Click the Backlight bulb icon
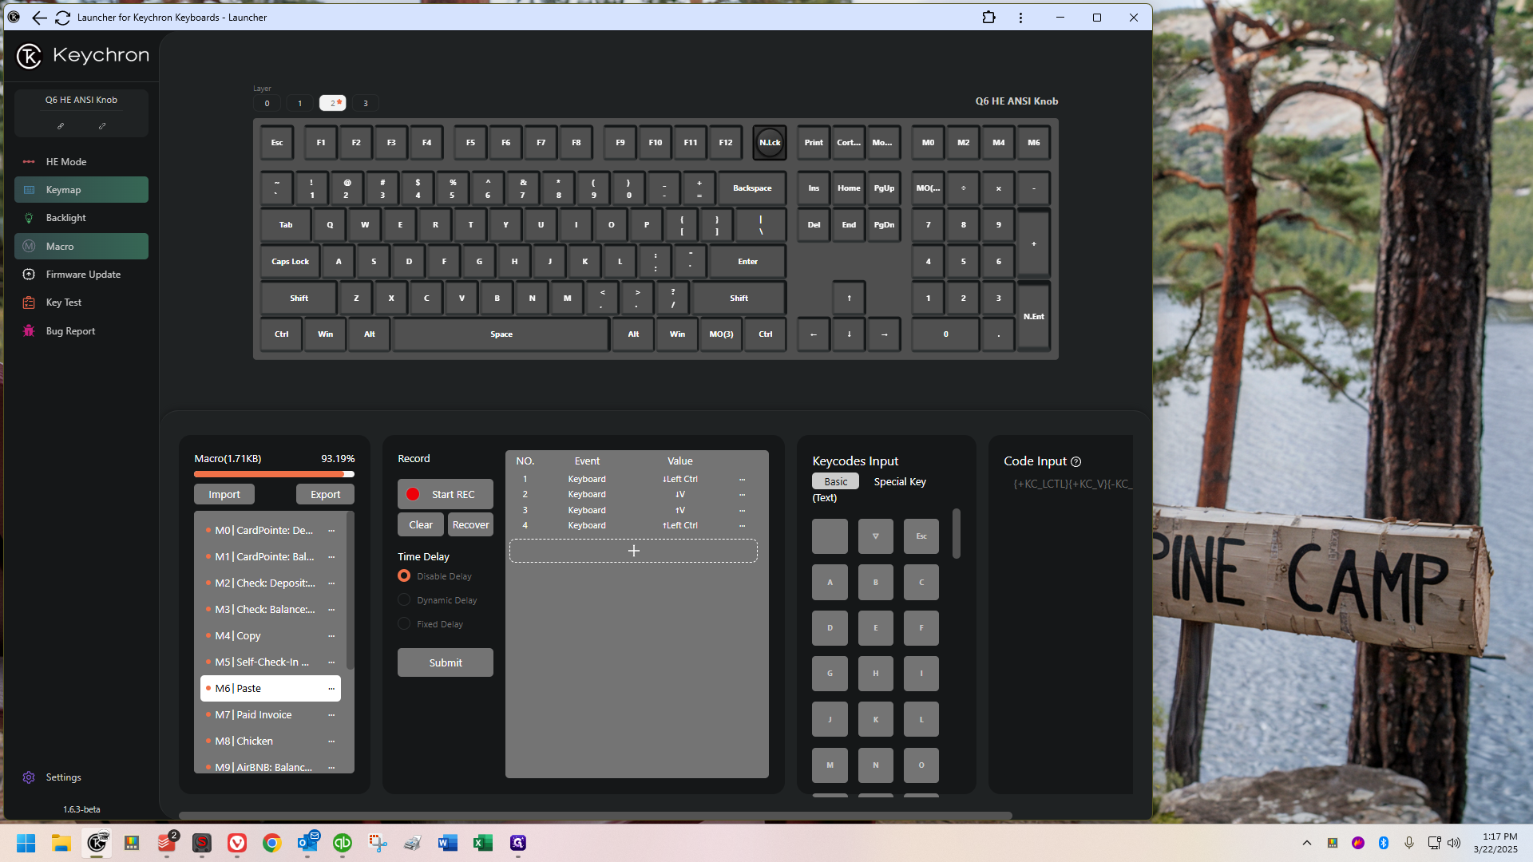This screenshot has width=1533, height=862. (30, 218)
